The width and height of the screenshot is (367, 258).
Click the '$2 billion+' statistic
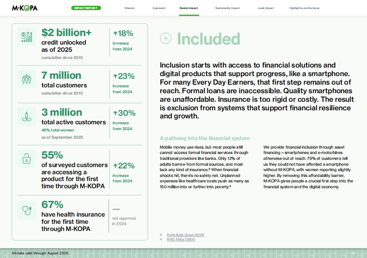[66, 32]
